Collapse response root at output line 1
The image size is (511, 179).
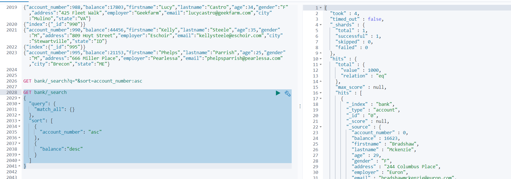click(x=321, y=8)
